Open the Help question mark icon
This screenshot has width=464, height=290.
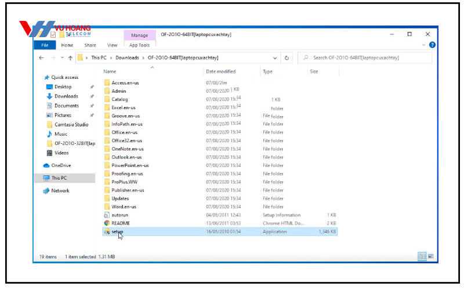tap(432, 45)
